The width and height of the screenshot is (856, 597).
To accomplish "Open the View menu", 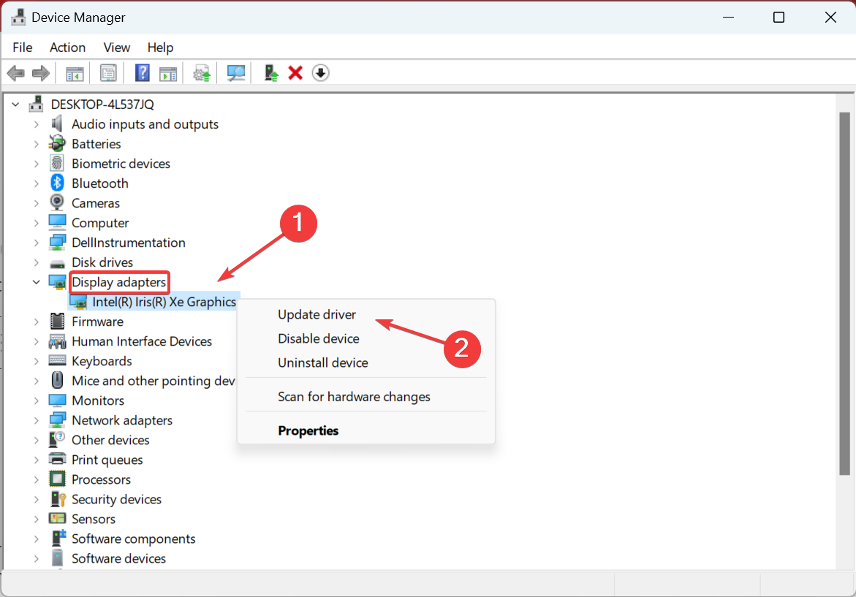I will pyautogui.click(x=117, y=47).
